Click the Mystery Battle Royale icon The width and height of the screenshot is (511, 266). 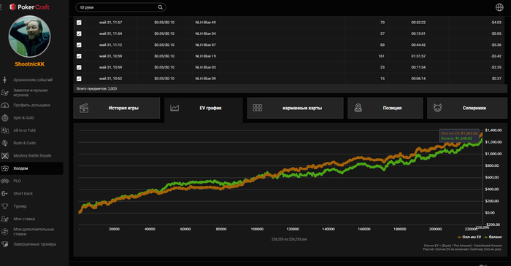[4, 156]
